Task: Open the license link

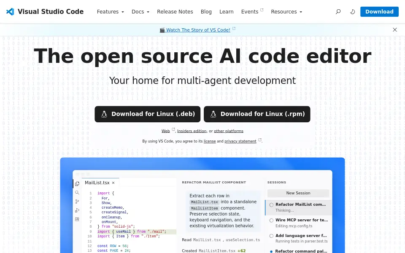Action: tap(210, 141)
